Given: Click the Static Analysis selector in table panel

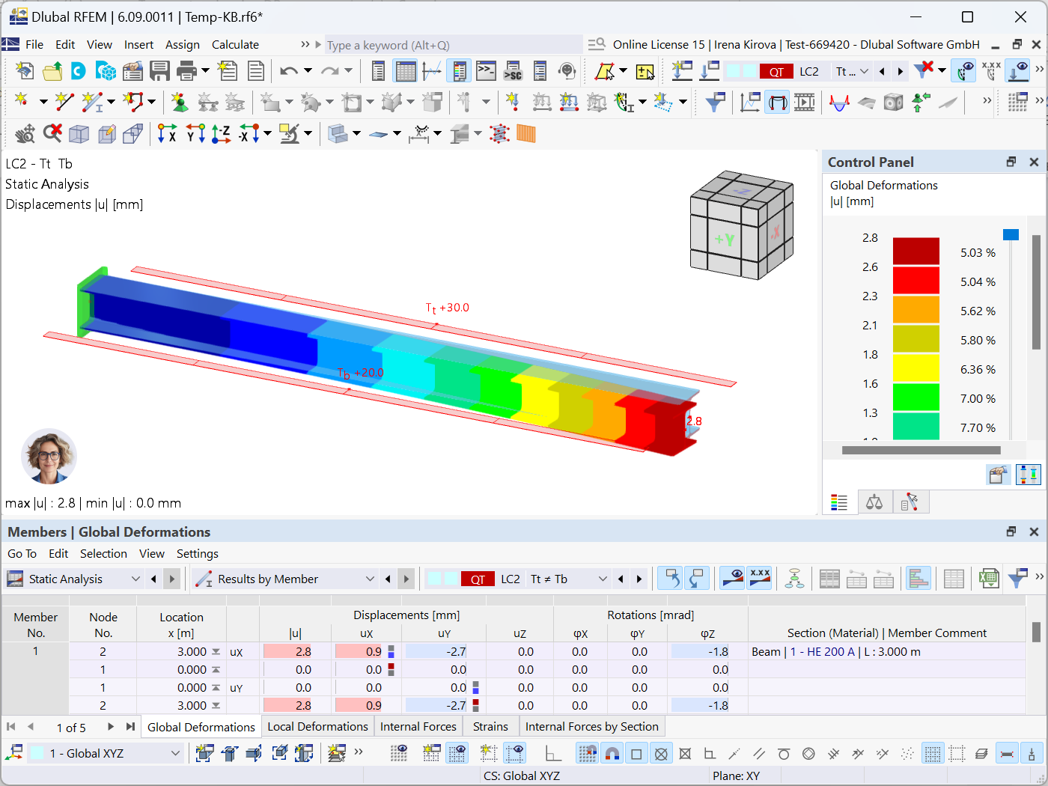Looking at the screenshot, I should [x=71, y=579].
